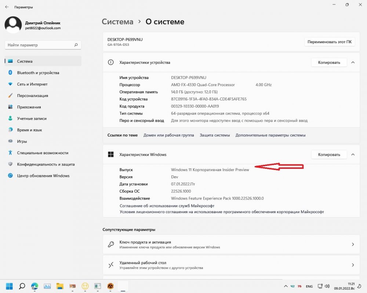Viewport: 367px width, 293px height.
Task: Open the yellow smiley app in taskbar
Action: coord(85,286)
